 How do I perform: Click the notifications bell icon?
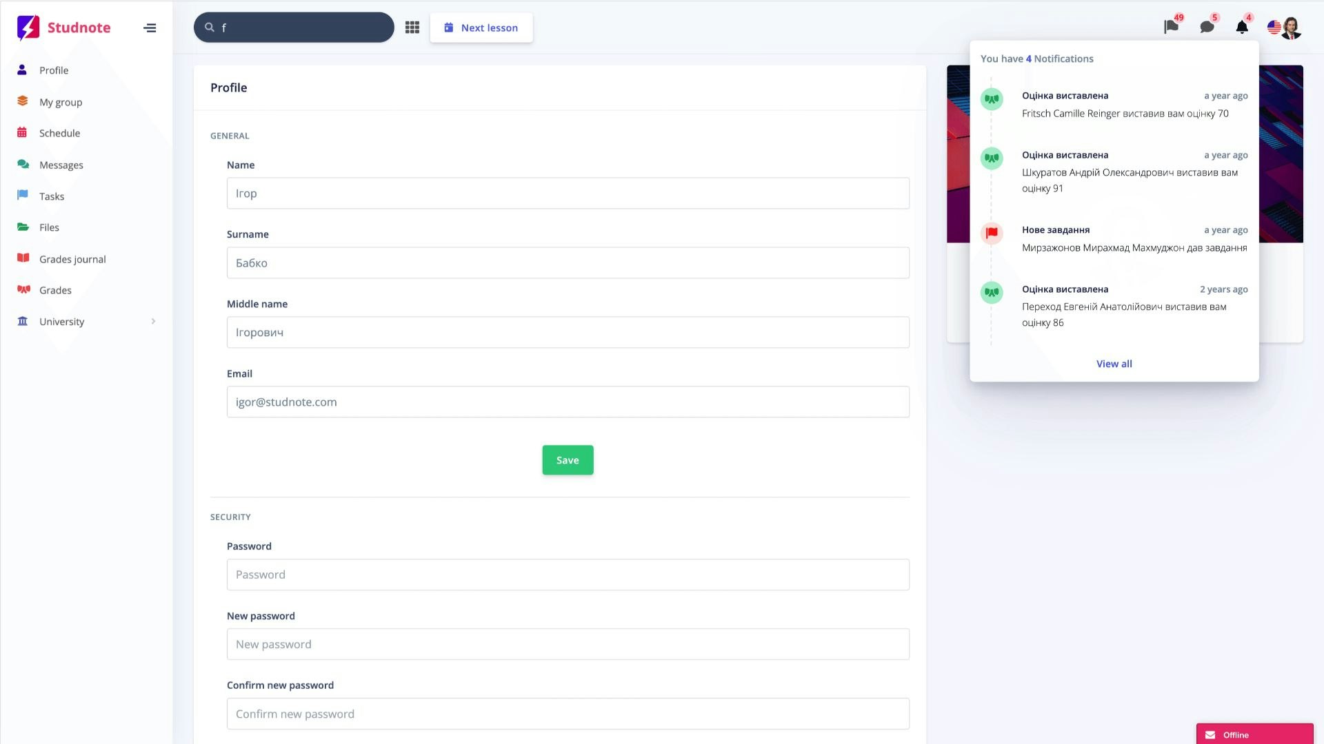(x=1242, y=27)
